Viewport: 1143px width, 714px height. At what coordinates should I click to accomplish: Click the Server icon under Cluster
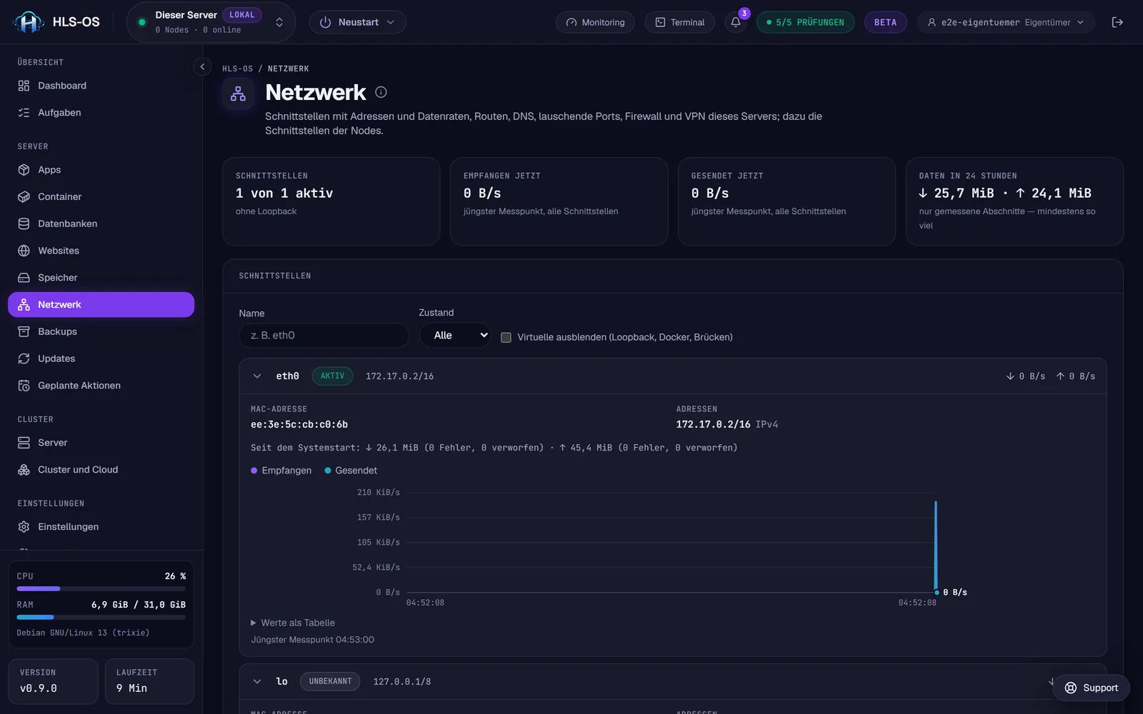click(24, 443)
